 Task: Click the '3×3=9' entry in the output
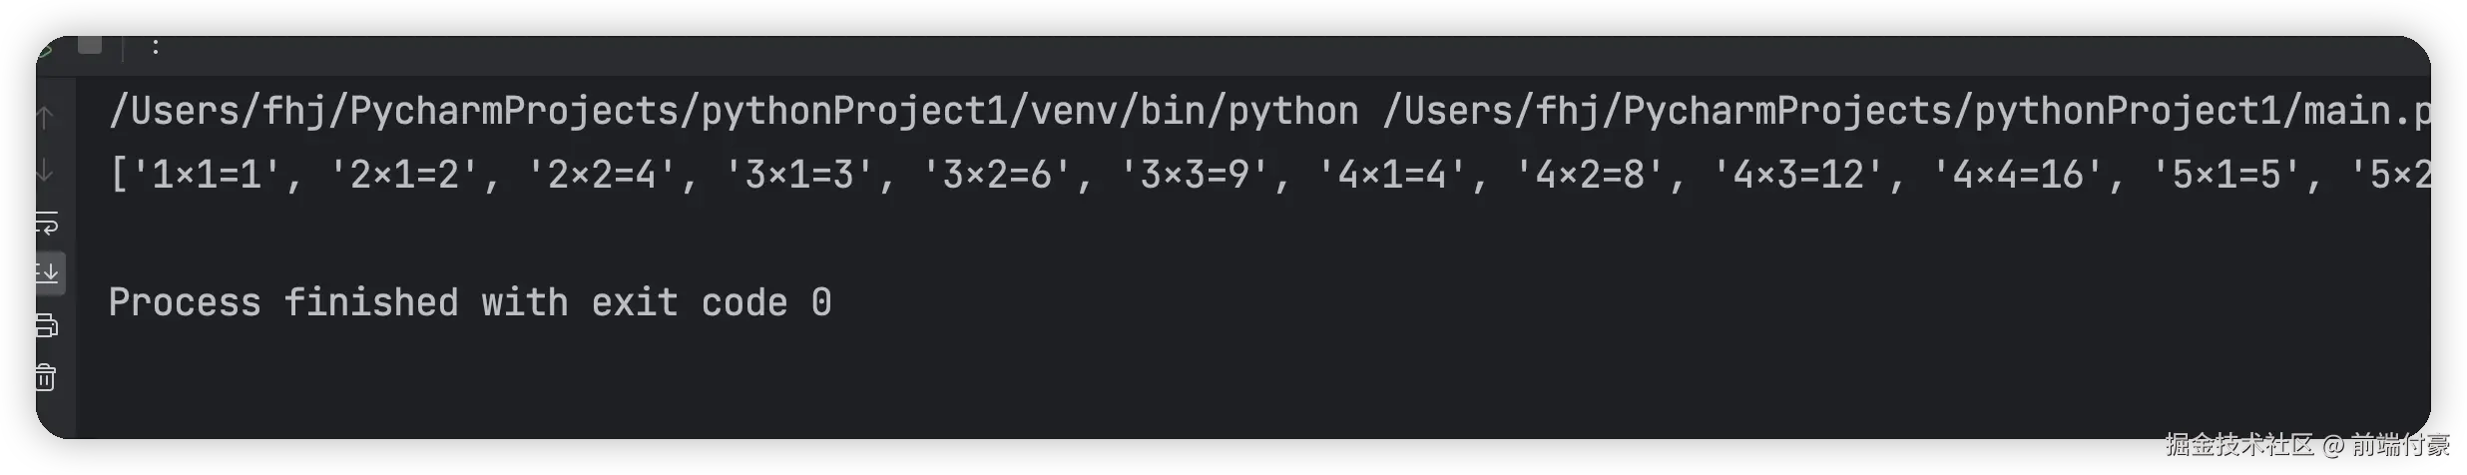point(1196,175)
